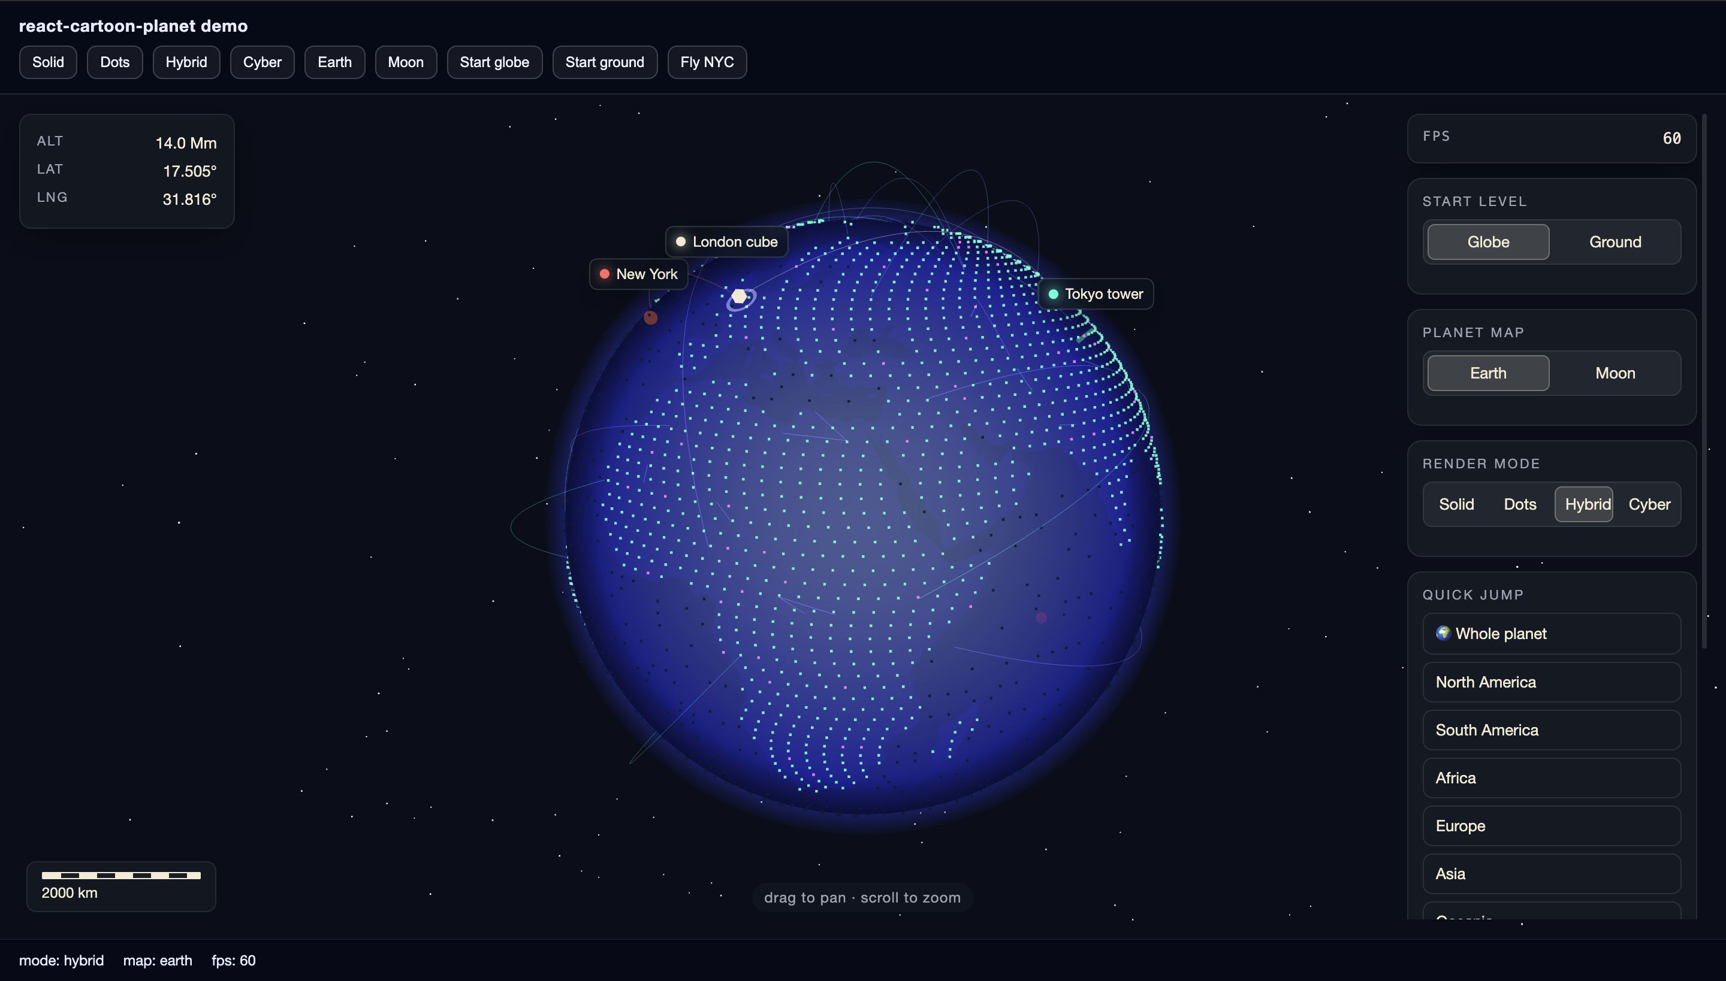Click the ALT value 14.0 Mm

(186, 143)
